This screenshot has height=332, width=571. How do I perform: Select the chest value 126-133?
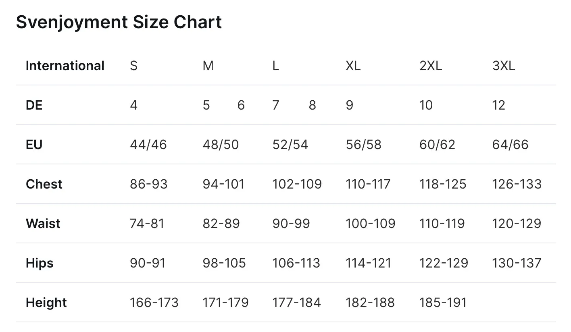coord(517,184)
